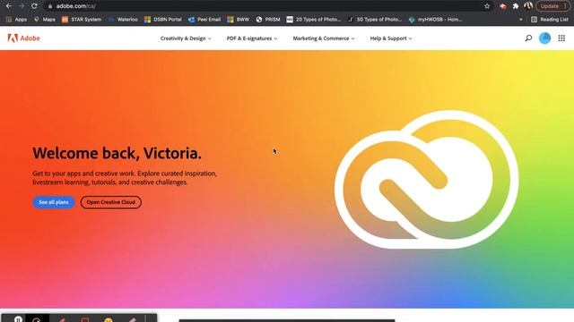Open the Reading List panel

550,20
